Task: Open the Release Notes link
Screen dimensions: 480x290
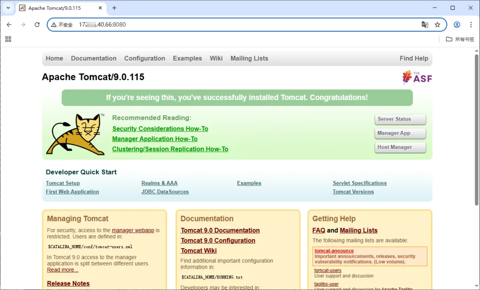Action: (x=68, y=283)
